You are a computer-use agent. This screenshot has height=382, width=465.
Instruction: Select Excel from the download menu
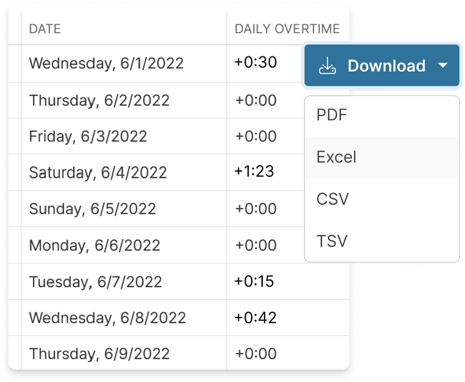[x=335, y=157]
